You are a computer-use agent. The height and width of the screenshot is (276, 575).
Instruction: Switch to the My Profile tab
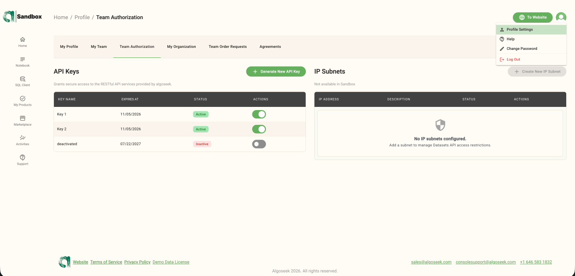tap(69, 47)
